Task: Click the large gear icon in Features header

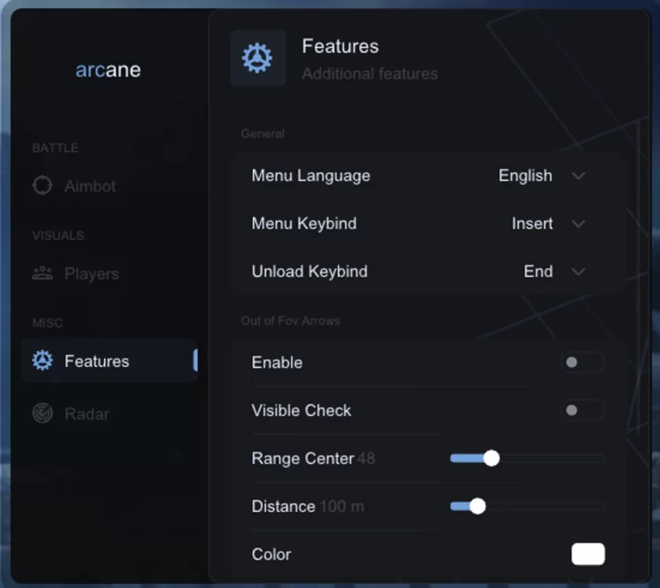Action: [x=257, y=58]
